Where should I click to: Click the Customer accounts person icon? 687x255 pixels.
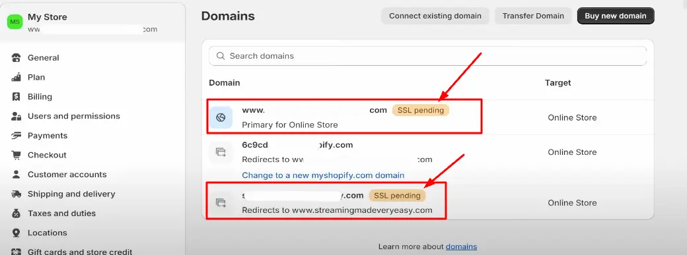coord(17,175)
